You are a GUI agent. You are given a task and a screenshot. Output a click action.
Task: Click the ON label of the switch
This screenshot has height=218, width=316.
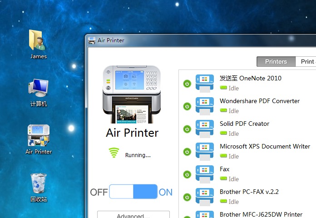pyautogui.click(x=165, y=192)
